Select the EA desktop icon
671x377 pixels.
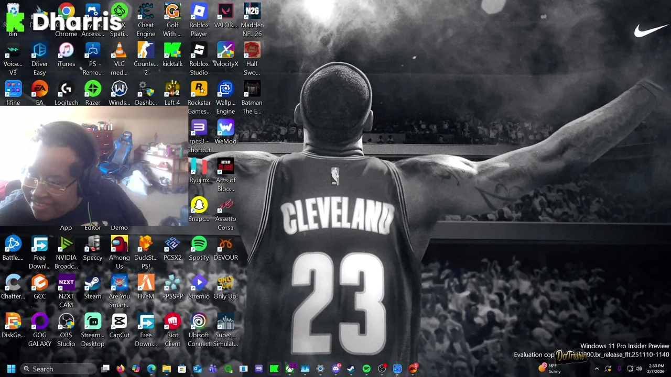[x=40, y=93]
